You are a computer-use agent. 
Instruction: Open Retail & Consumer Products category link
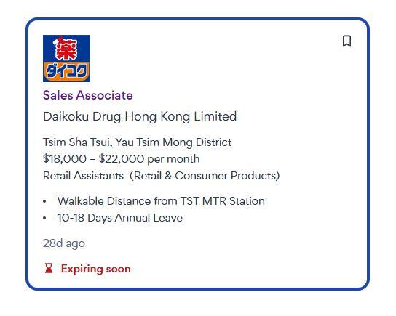(205, 176)
